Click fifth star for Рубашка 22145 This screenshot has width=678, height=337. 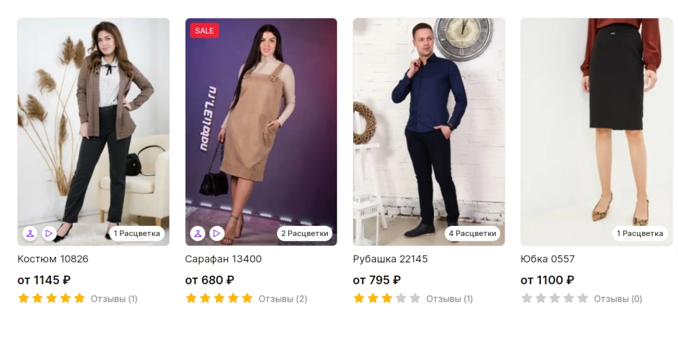415,298
